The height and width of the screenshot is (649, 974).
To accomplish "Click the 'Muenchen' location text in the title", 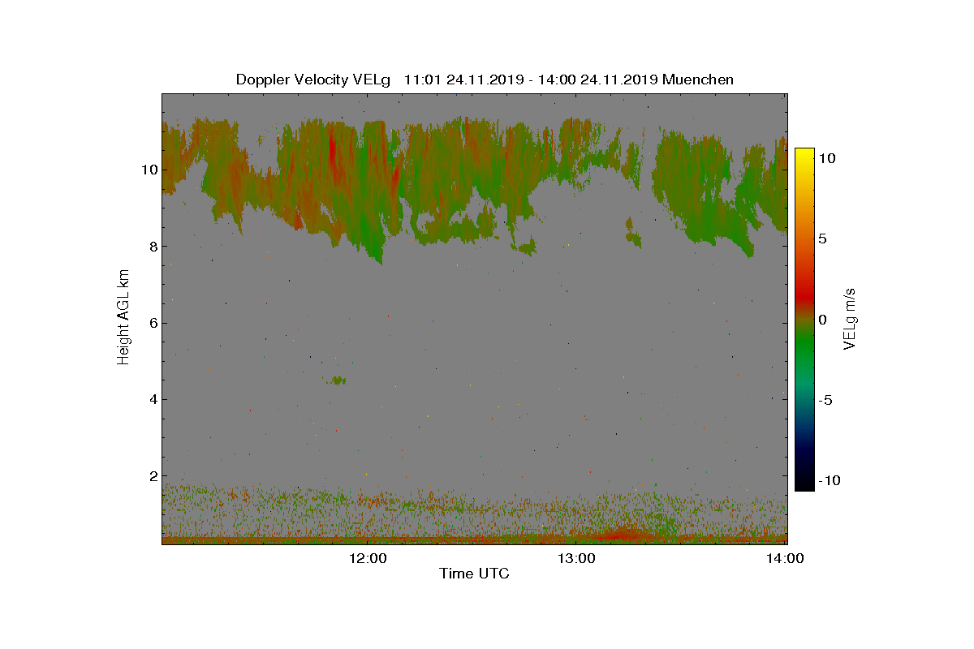I will [x=698, y=80].
